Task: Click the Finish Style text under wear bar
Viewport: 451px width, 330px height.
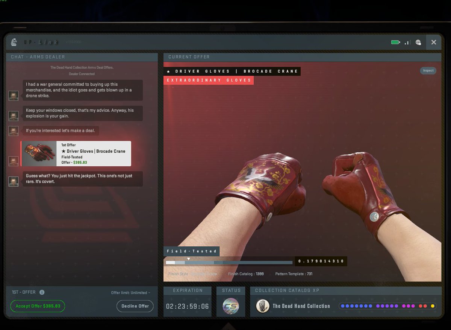Action: (193, 274)
